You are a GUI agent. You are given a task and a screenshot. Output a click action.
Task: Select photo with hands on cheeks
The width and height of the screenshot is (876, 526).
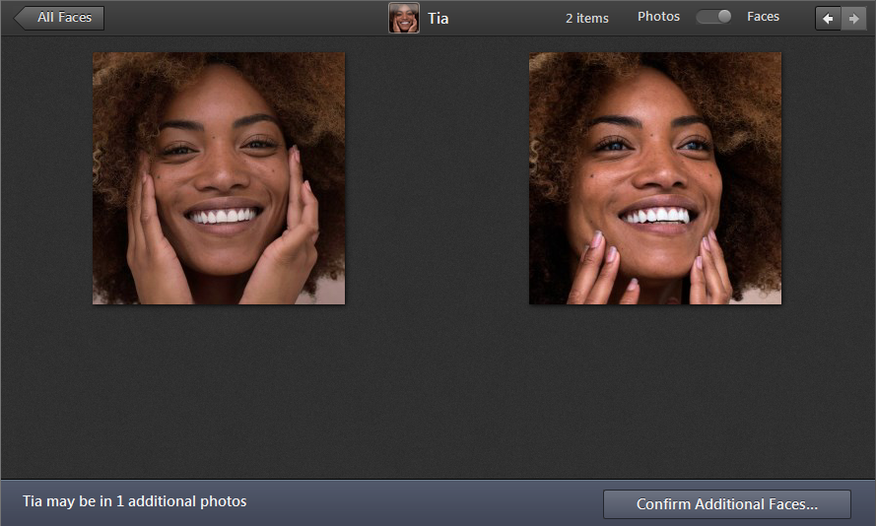tap(219, 178)
